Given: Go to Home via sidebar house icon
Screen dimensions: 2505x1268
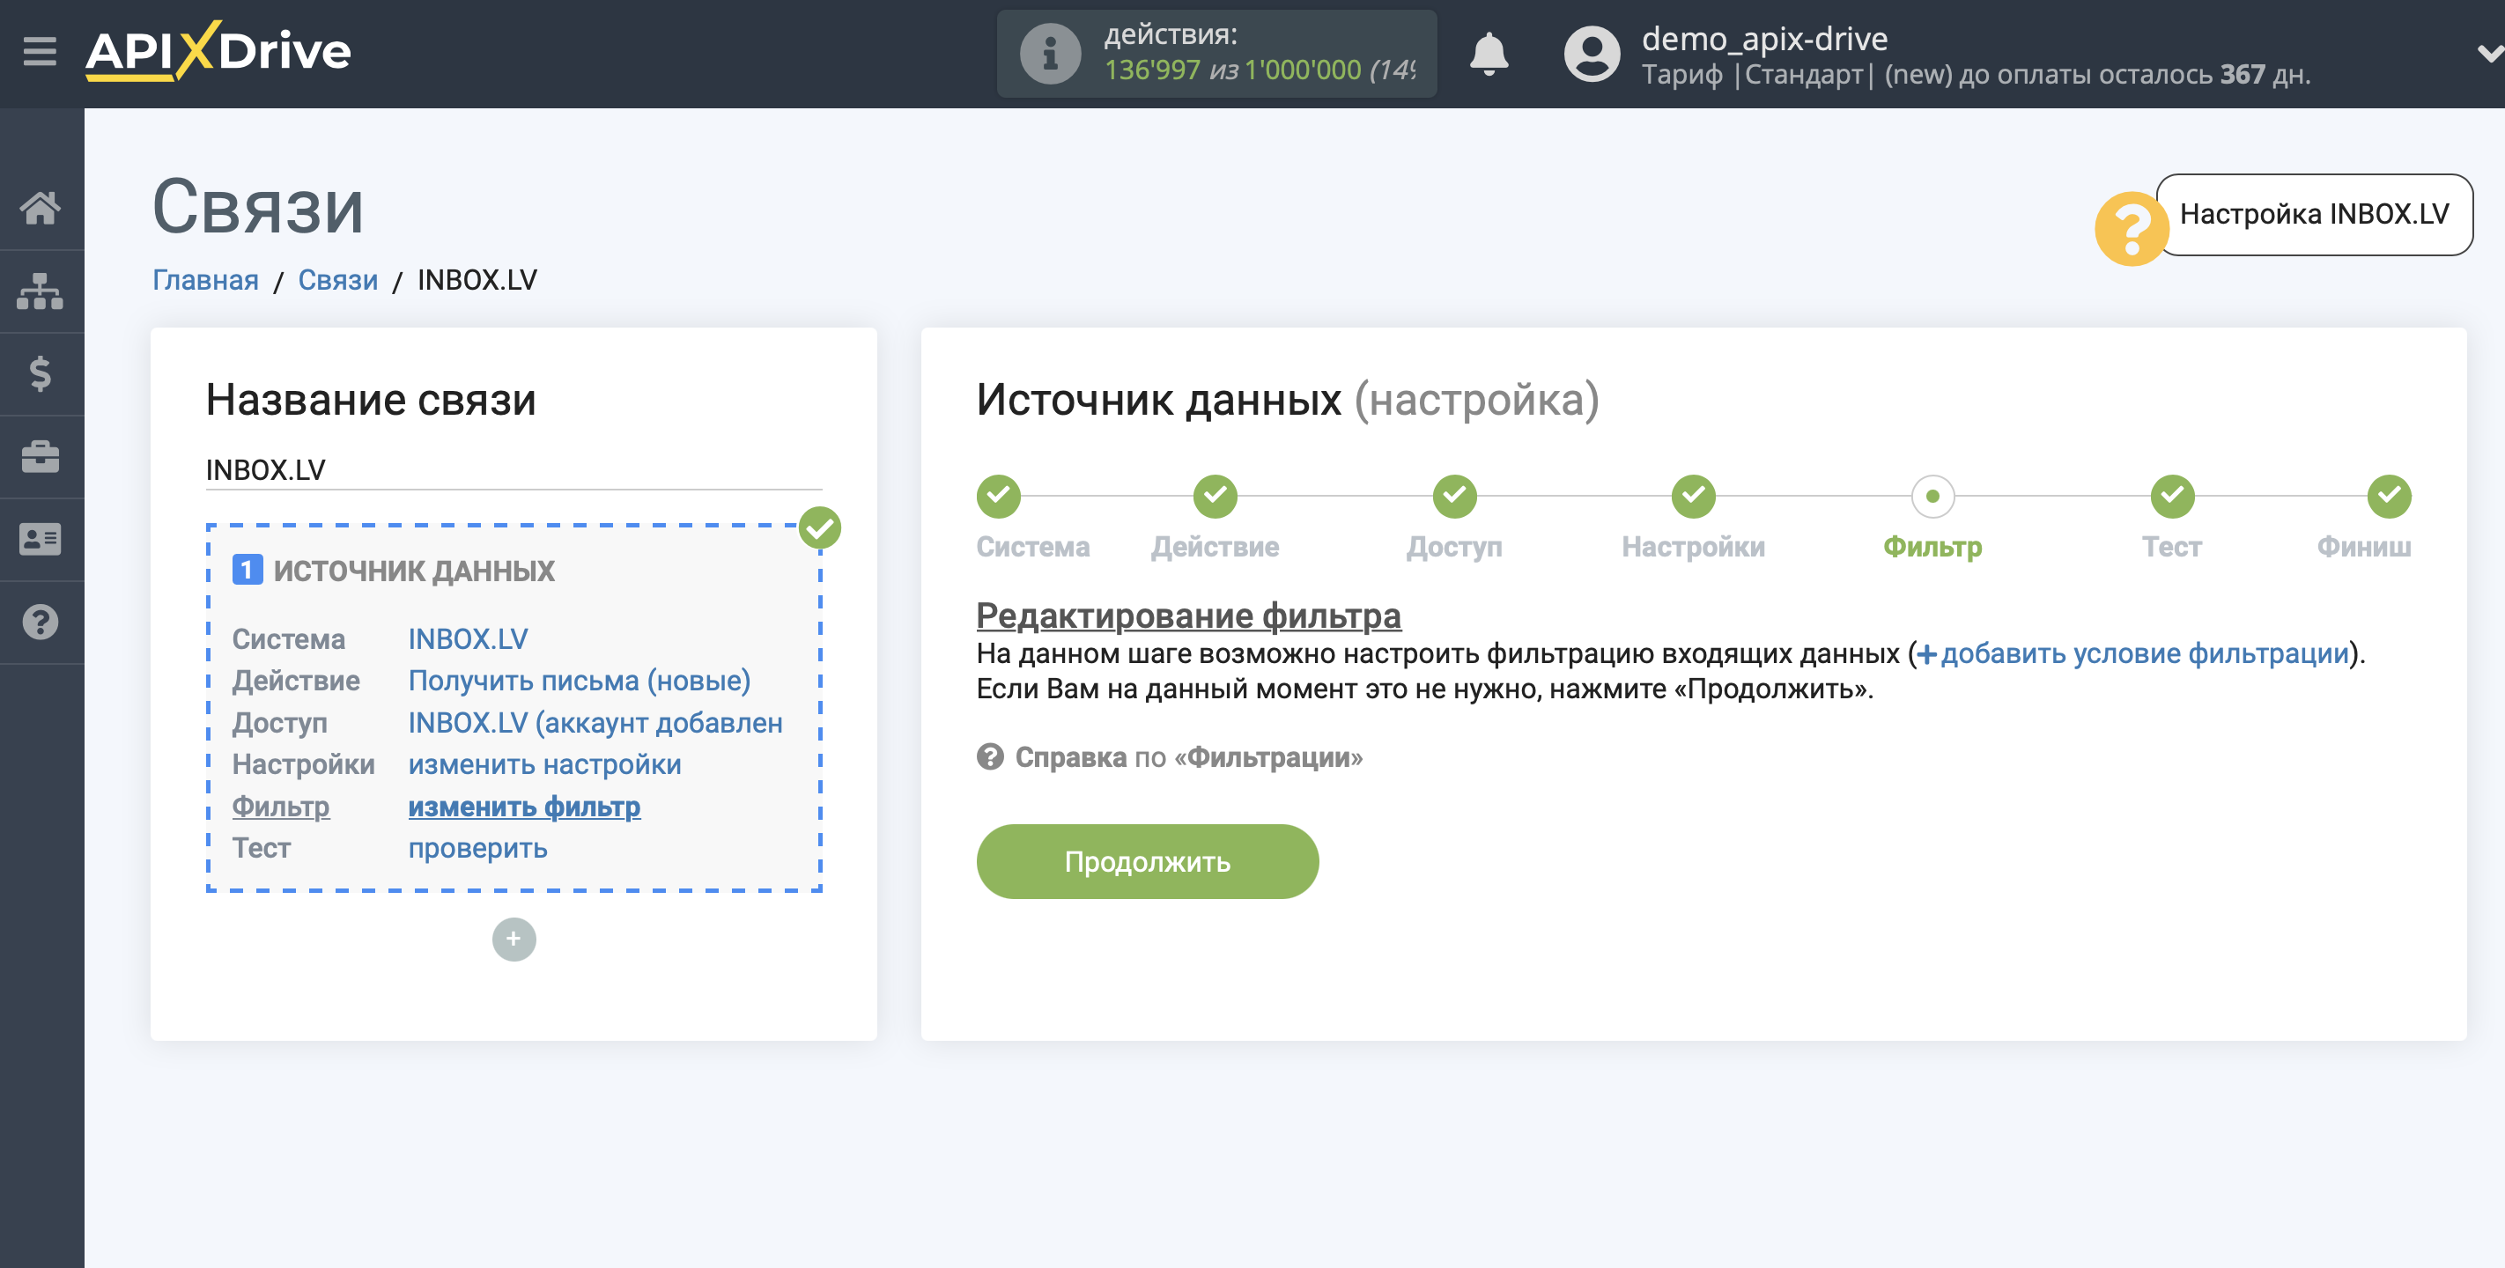Looking at the screenshot, I should (x=41, y=207).
